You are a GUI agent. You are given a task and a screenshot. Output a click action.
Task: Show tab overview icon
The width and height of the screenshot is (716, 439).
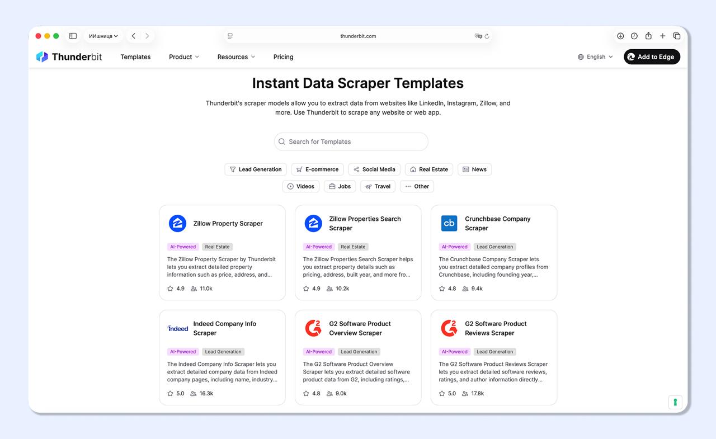677,36
